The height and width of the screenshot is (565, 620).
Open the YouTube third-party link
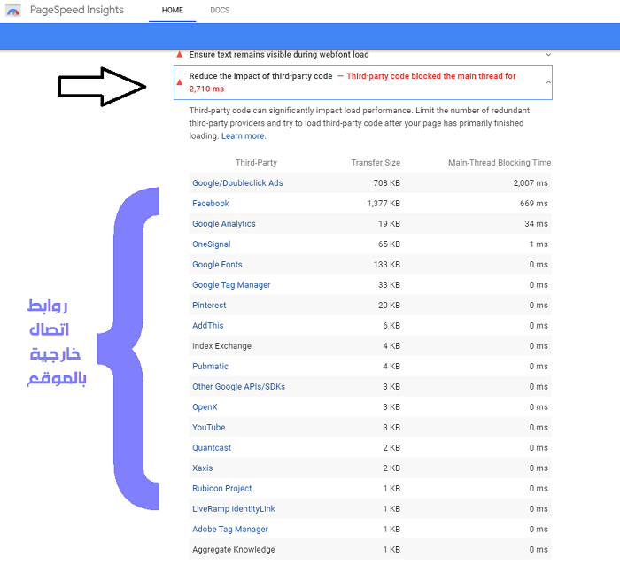209,428
